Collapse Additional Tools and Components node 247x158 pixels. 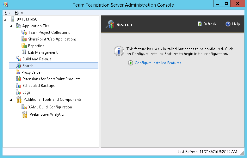click(11, 100)
